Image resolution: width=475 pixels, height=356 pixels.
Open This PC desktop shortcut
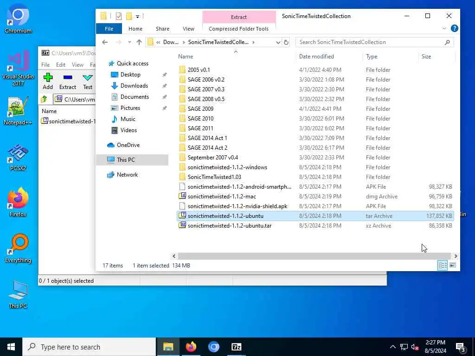(18, 294)
